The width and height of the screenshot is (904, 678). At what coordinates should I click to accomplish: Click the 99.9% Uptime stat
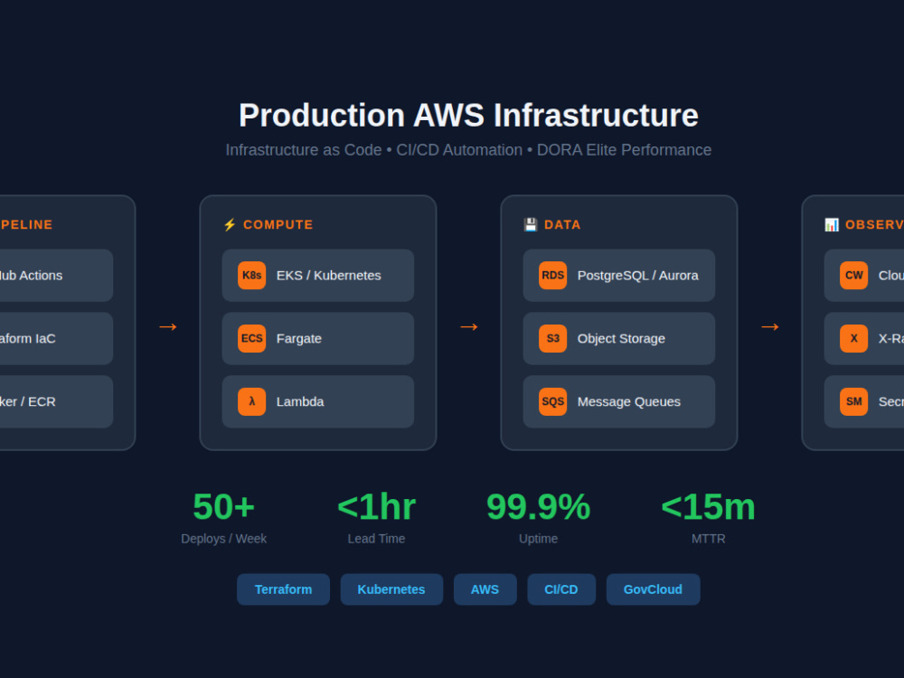(x=538, y=517)
